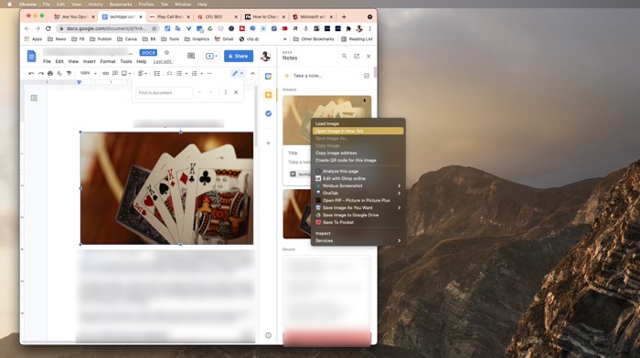Open the editing mode pencil dropdown
Viewport: 640px width, 358px height.
238,73
